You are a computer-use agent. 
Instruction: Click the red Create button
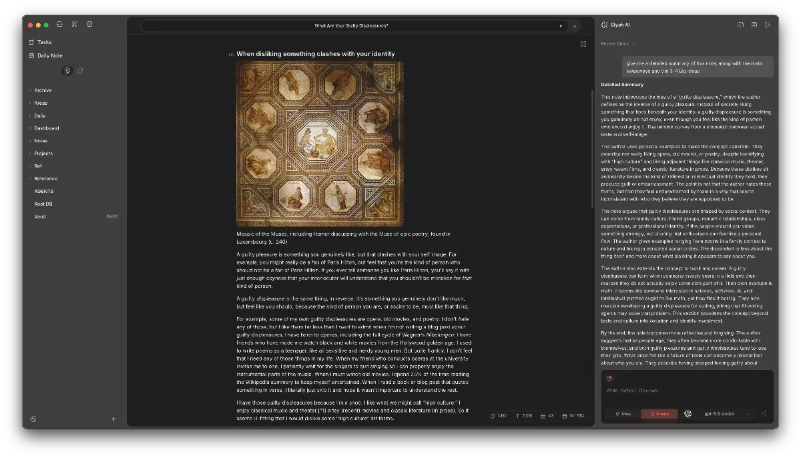pos(660,414)
